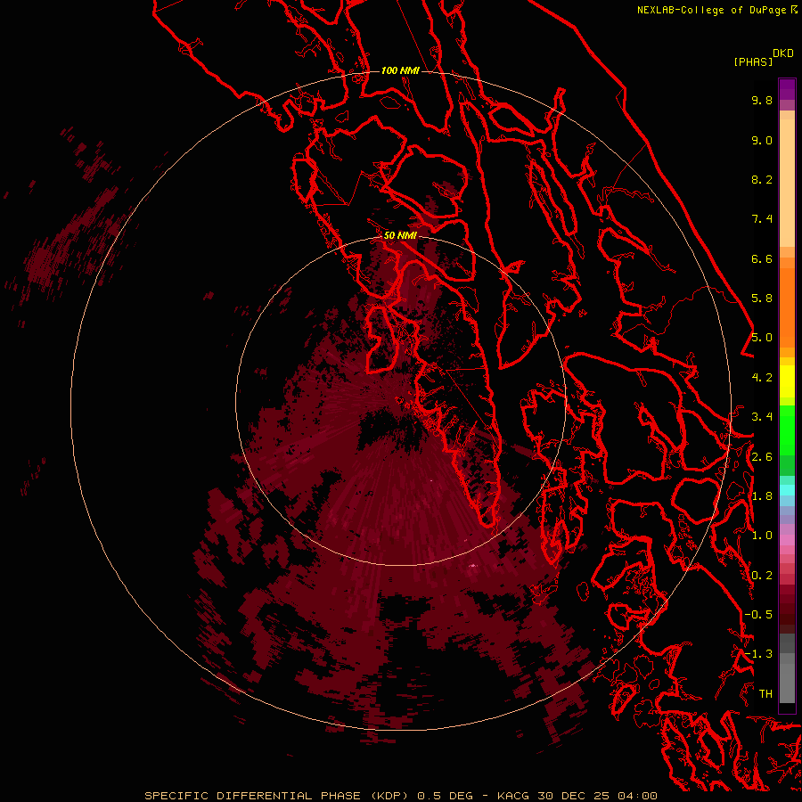802x802 pixels.
Task: Click the 9.8 legend value
Action: (x=762, y=100)
